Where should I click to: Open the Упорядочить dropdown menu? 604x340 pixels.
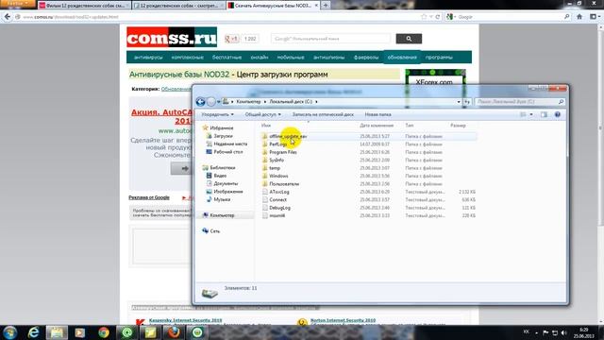217,114
